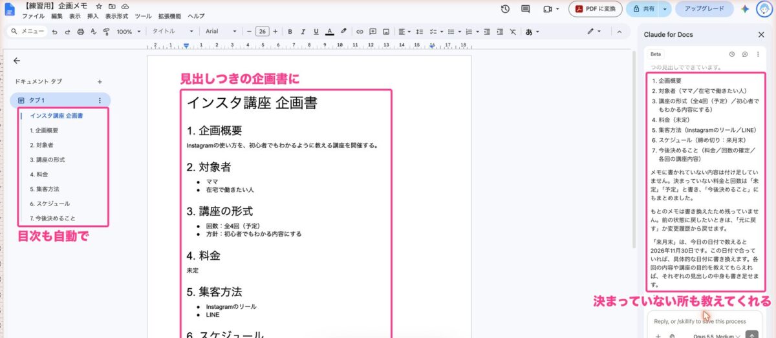Toggle italic formatting
The height and width of the screenshot is (338, 776).
coord(303,31)
